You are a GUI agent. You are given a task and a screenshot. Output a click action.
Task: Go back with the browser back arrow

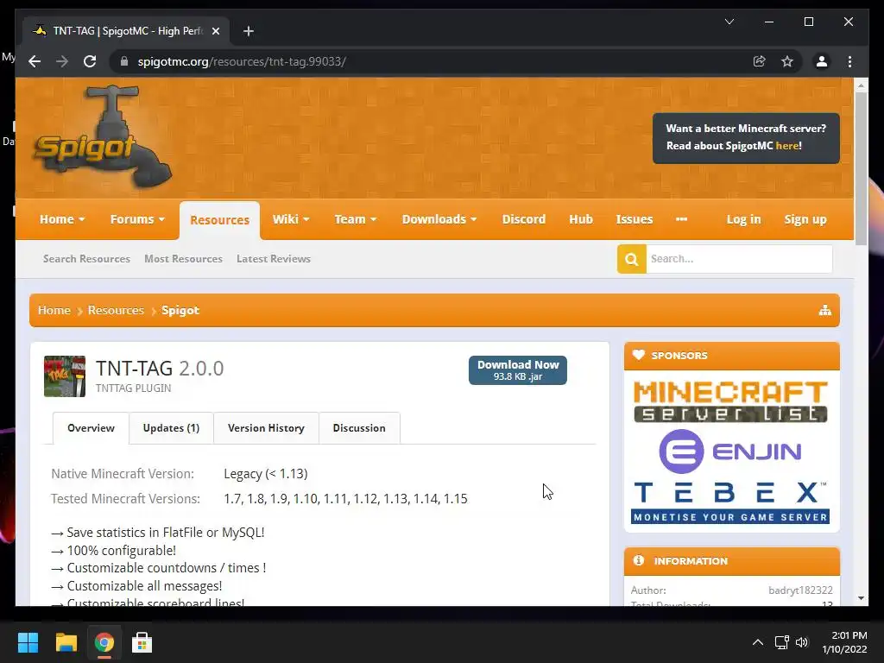coord(35,61)
